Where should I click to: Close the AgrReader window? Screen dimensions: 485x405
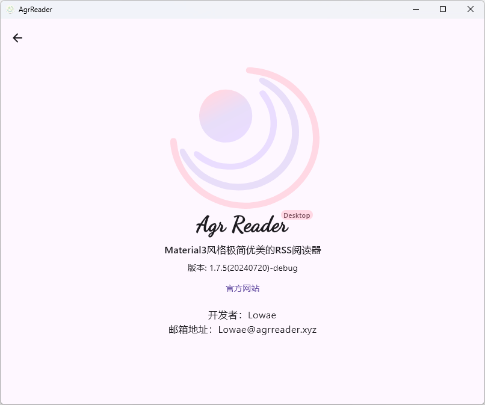pos(471,9)
